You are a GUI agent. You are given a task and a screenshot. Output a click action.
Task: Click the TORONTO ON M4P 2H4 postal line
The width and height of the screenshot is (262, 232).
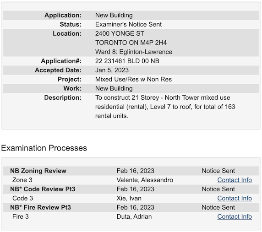point(131,43)
